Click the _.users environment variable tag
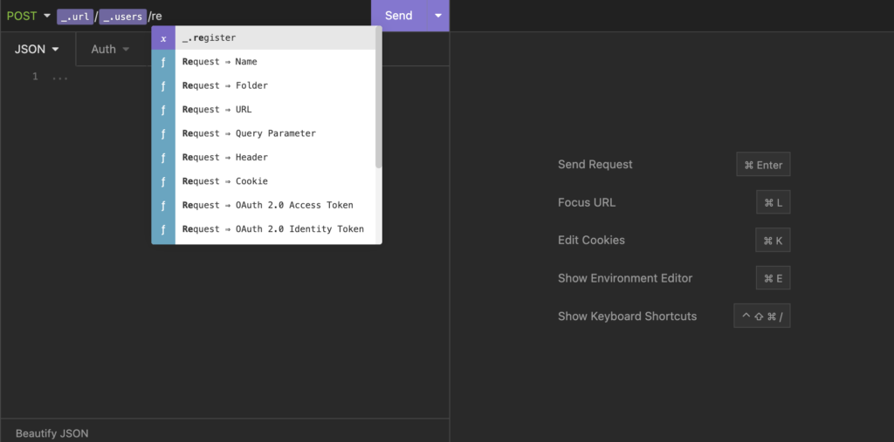Viewport: 894px width, 442px height. pyautogui.click(x=122, y=17)
